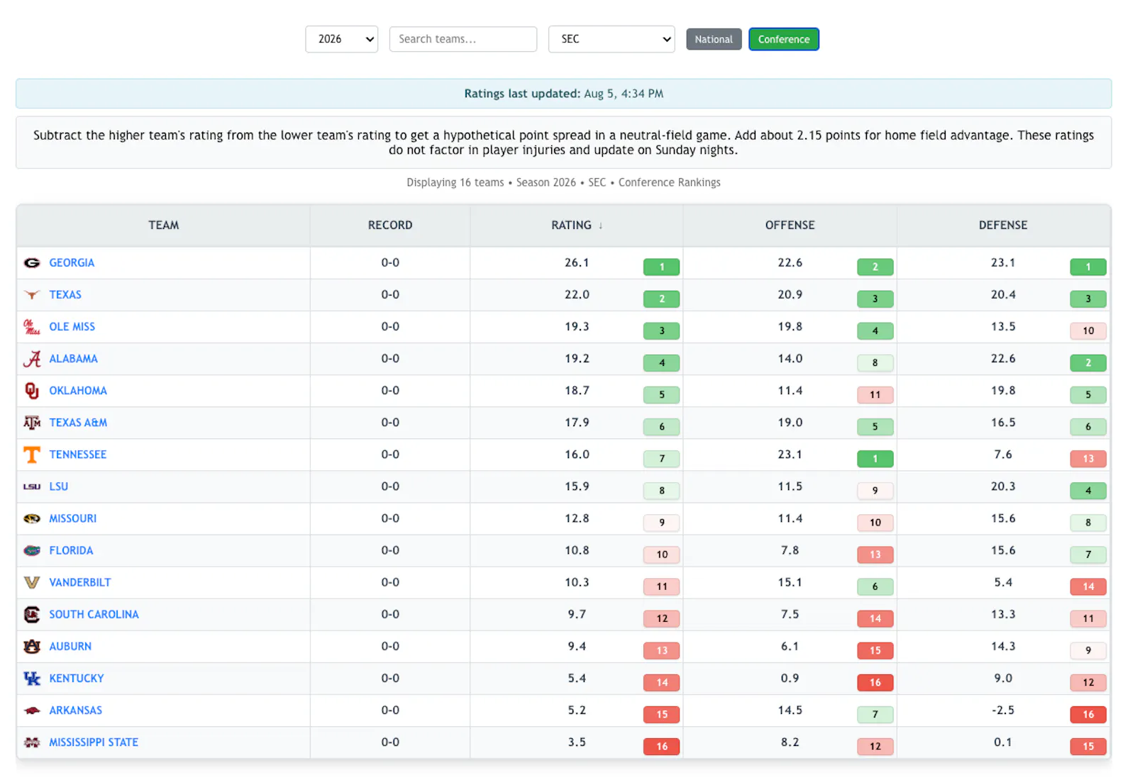Sort table by RATING column
Image resolution: width=1135 pixels, height=780 pixels.
(577, 225)
